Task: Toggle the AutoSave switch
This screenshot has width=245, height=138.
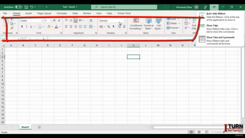Action: pyautogui.click(x=18, y=7)
